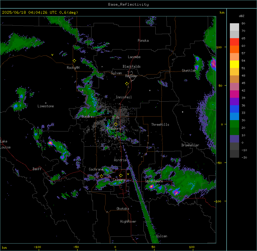Select the yellow diamond marker above Calgary label
Viewport: 257px width, 251px height.
(121, 176)
